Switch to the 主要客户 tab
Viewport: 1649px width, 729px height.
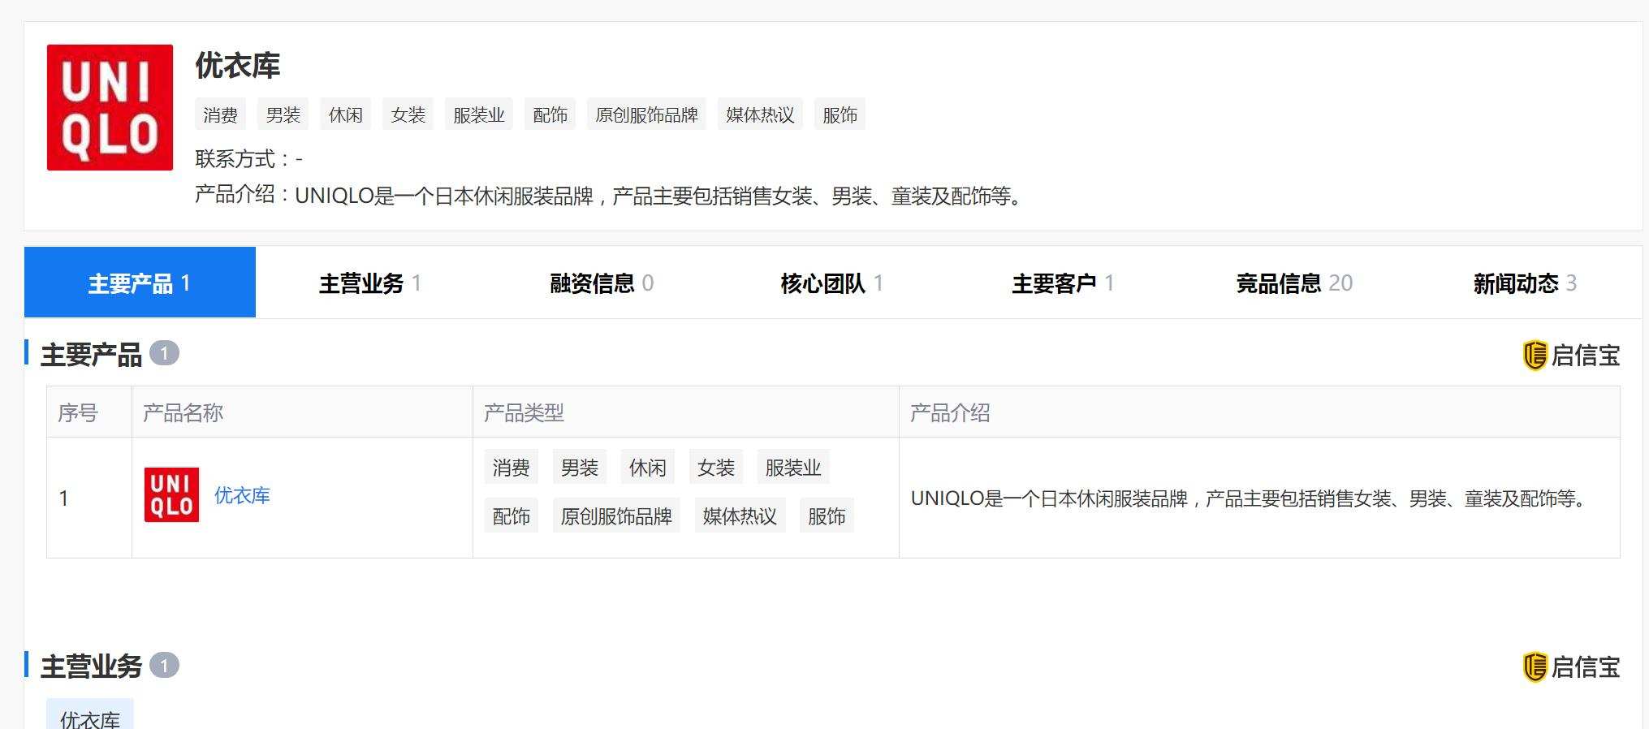1063,283
